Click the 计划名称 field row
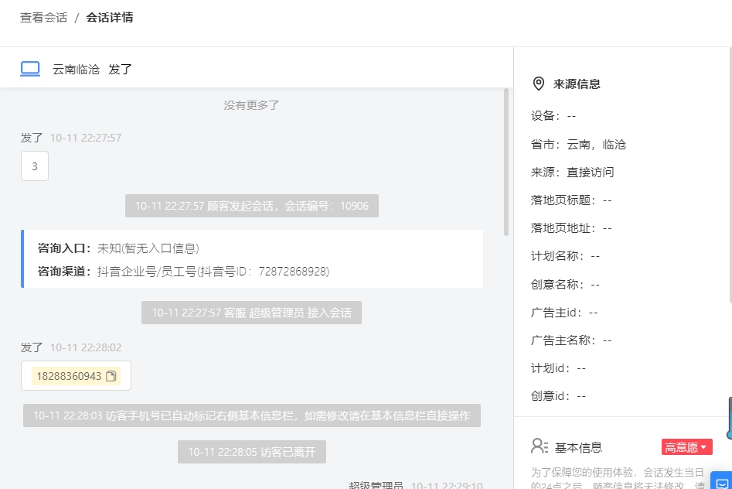The image size is (732, 489). [565, 256]
